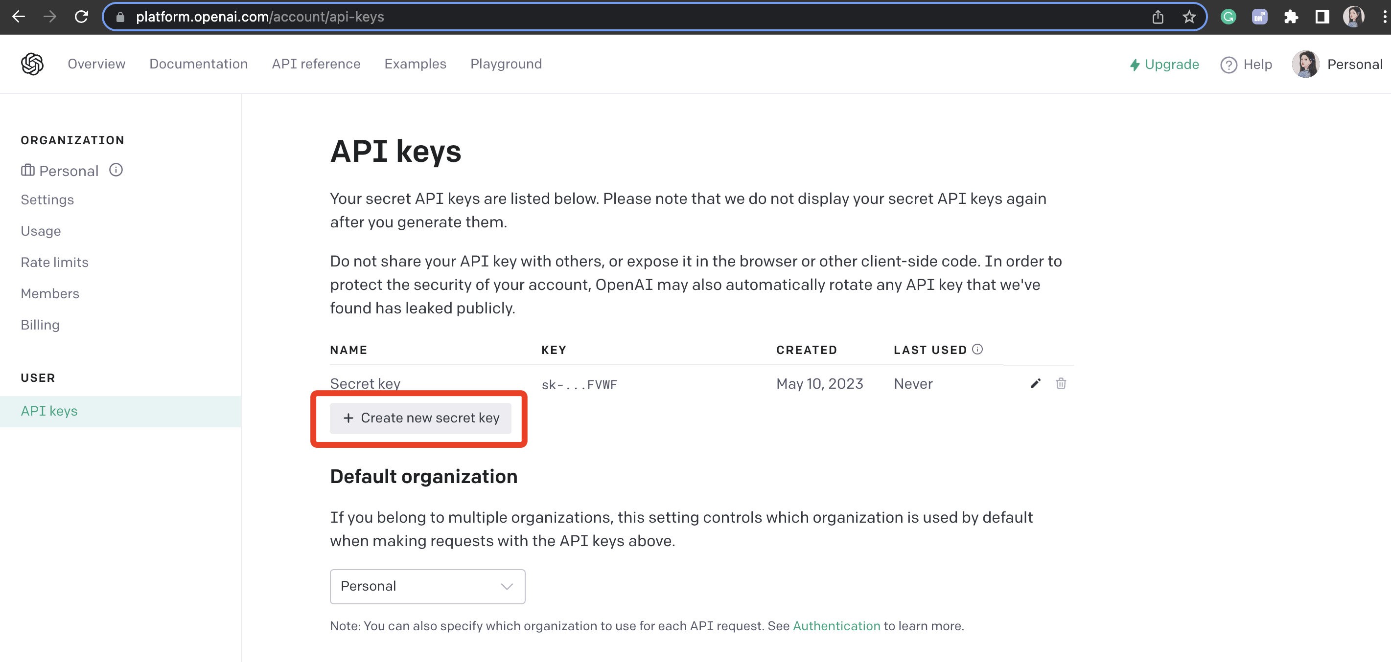Delete the Secret key with trash icon

[x=1061, y=383]
